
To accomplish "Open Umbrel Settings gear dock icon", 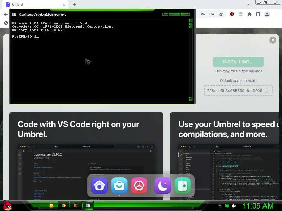I will pos(139,186).
